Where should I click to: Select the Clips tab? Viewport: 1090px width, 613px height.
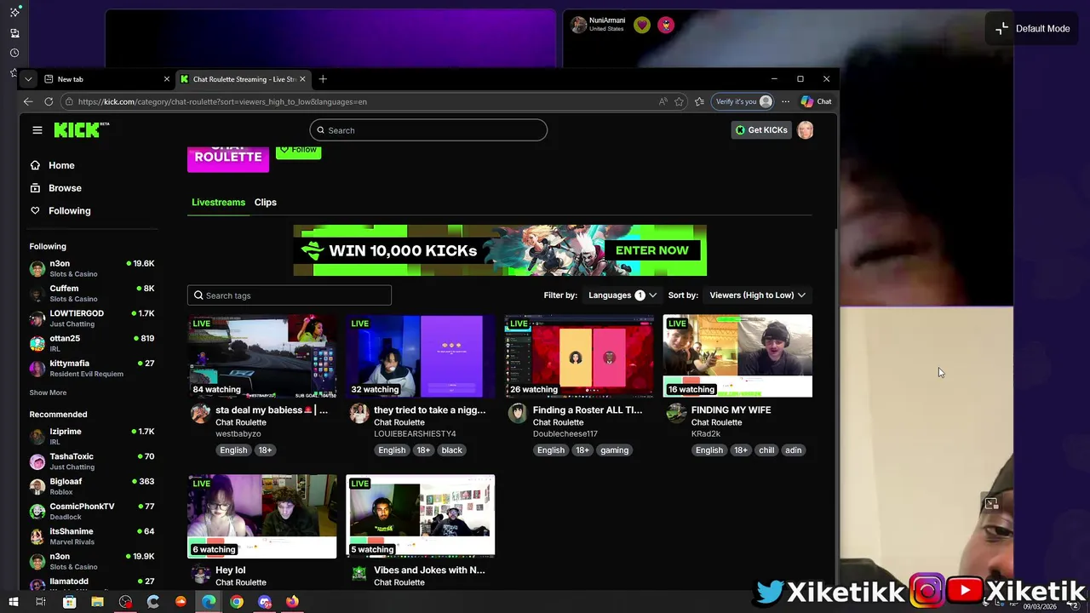pos(265,203)
